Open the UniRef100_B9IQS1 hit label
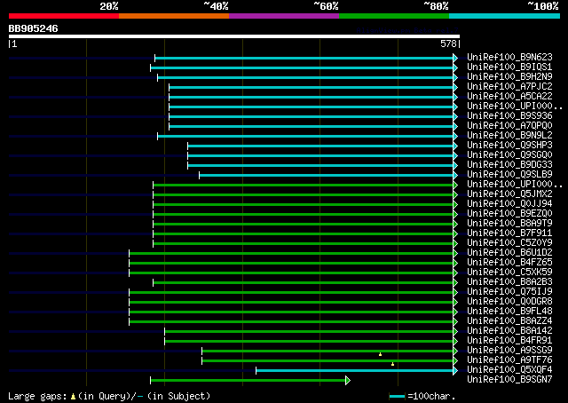Viewport: 568px width, 403px height. (x=509, y=67)
